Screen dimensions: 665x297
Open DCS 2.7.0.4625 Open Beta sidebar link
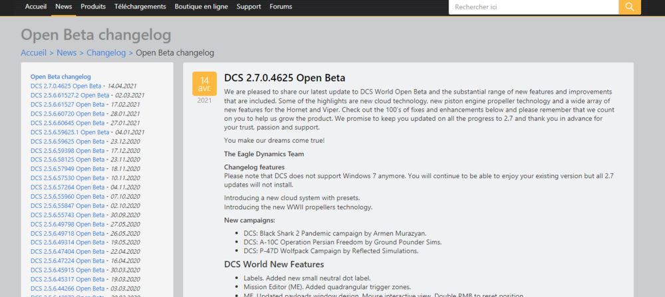pos(66,86)
